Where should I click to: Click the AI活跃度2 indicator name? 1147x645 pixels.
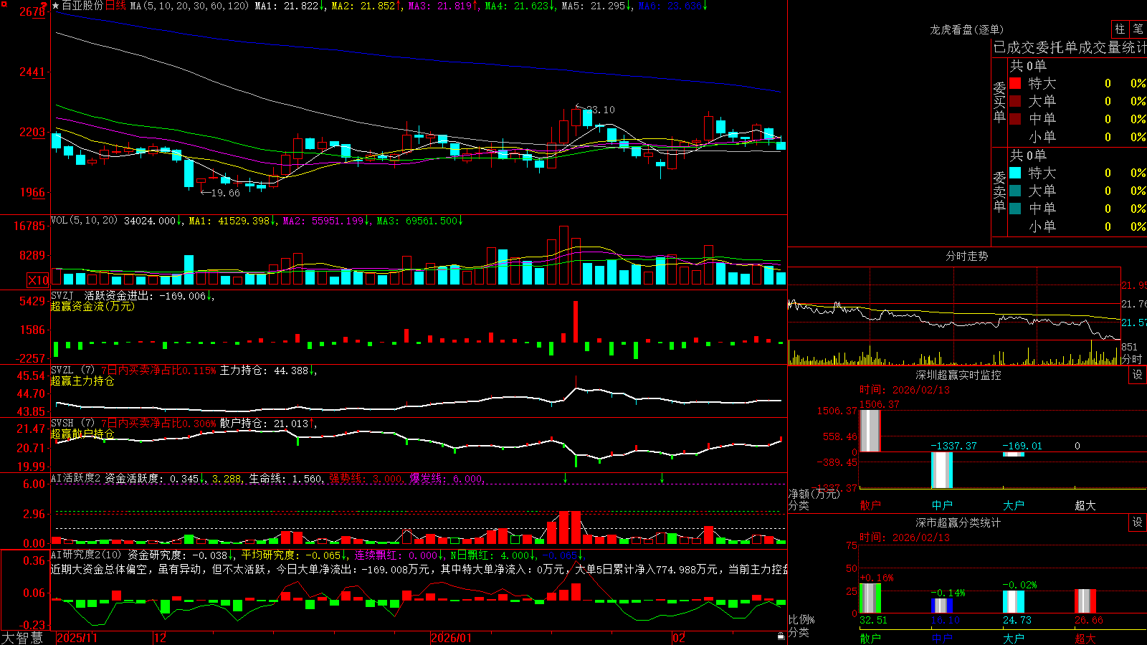[x=76, y=478]
